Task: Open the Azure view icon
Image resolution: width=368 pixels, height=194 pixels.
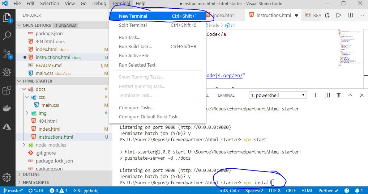Action: [x=7, y=126]
